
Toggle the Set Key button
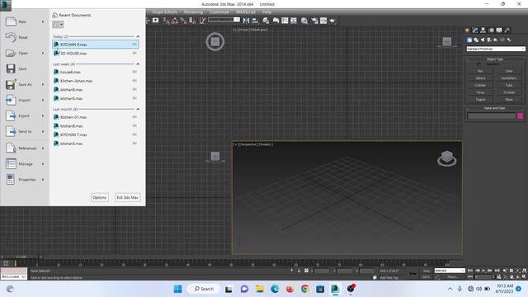pos(426,277)
